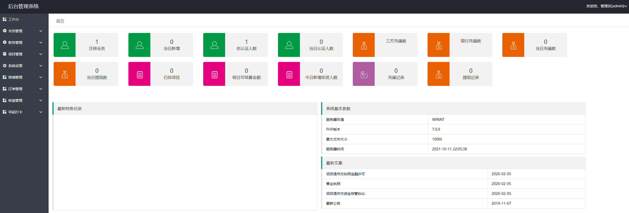Screen dimensions: 629x213
Task: Click the system settings gear icon in sidebar
Action: pos(5,66)
